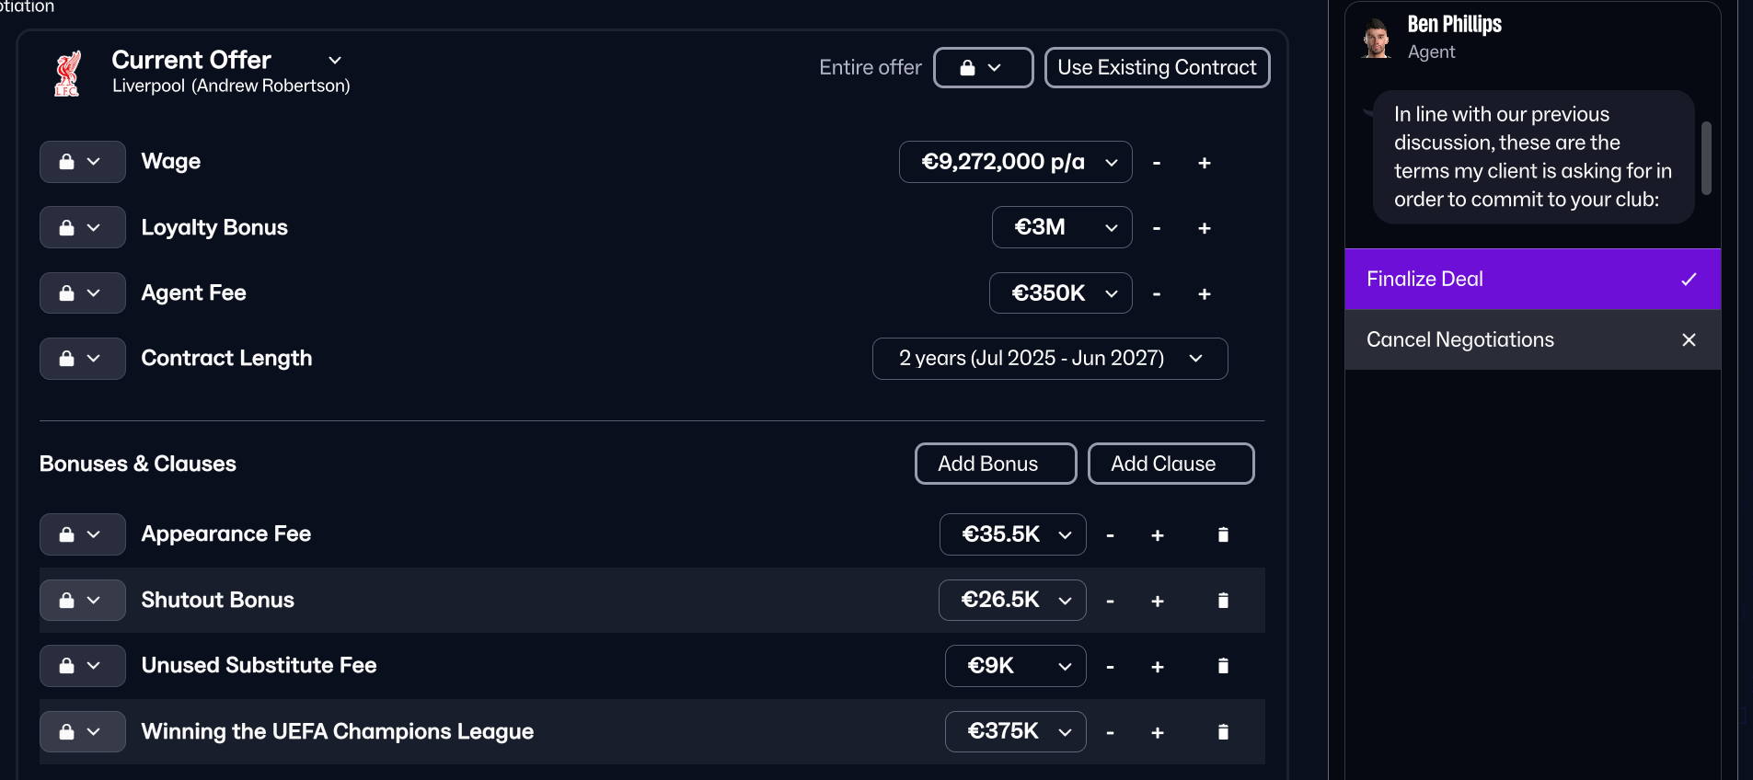Remove the Shutout Bonus with the trash icon

[x=1223, y=600]
